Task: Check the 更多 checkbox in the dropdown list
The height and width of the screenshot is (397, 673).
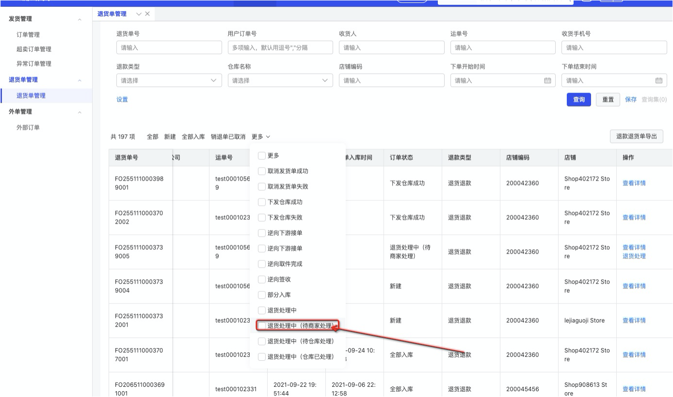Action: click(262, 155)
